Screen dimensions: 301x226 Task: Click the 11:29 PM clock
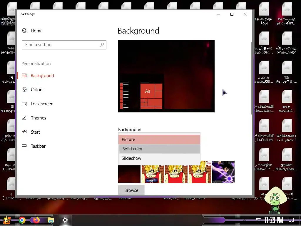(x=274, y=220)
